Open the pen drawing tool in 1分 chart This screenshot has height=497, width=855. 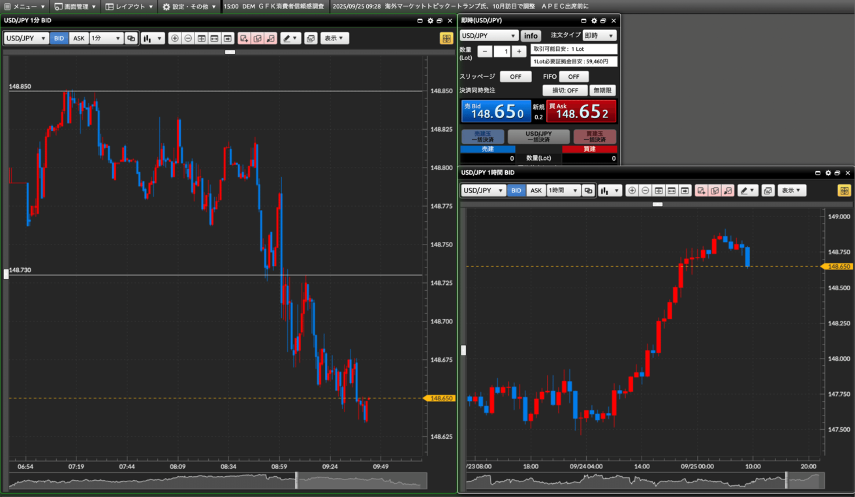290,38
